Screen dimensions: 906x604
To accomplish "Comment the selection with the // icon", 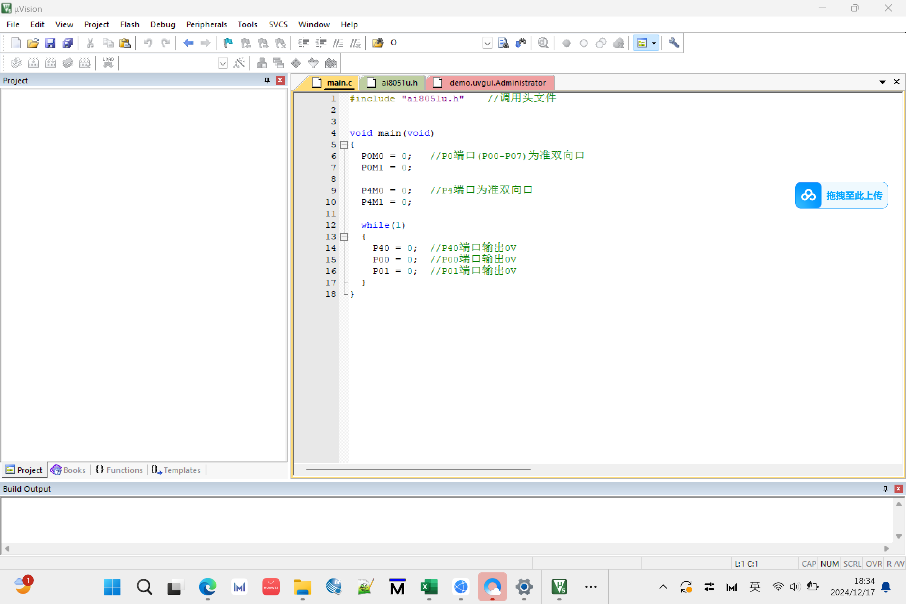I will point(338,43).
